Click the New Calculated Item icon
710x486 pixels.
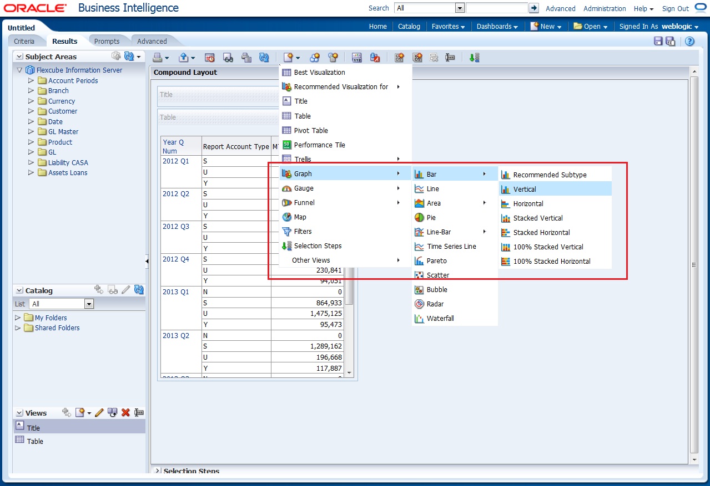(333, 57)
